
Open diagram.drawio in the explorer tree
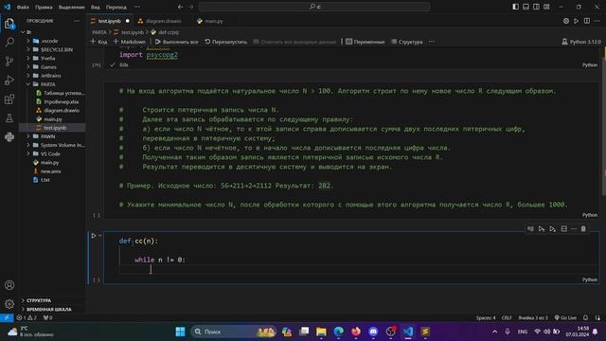tap(61, 111)
